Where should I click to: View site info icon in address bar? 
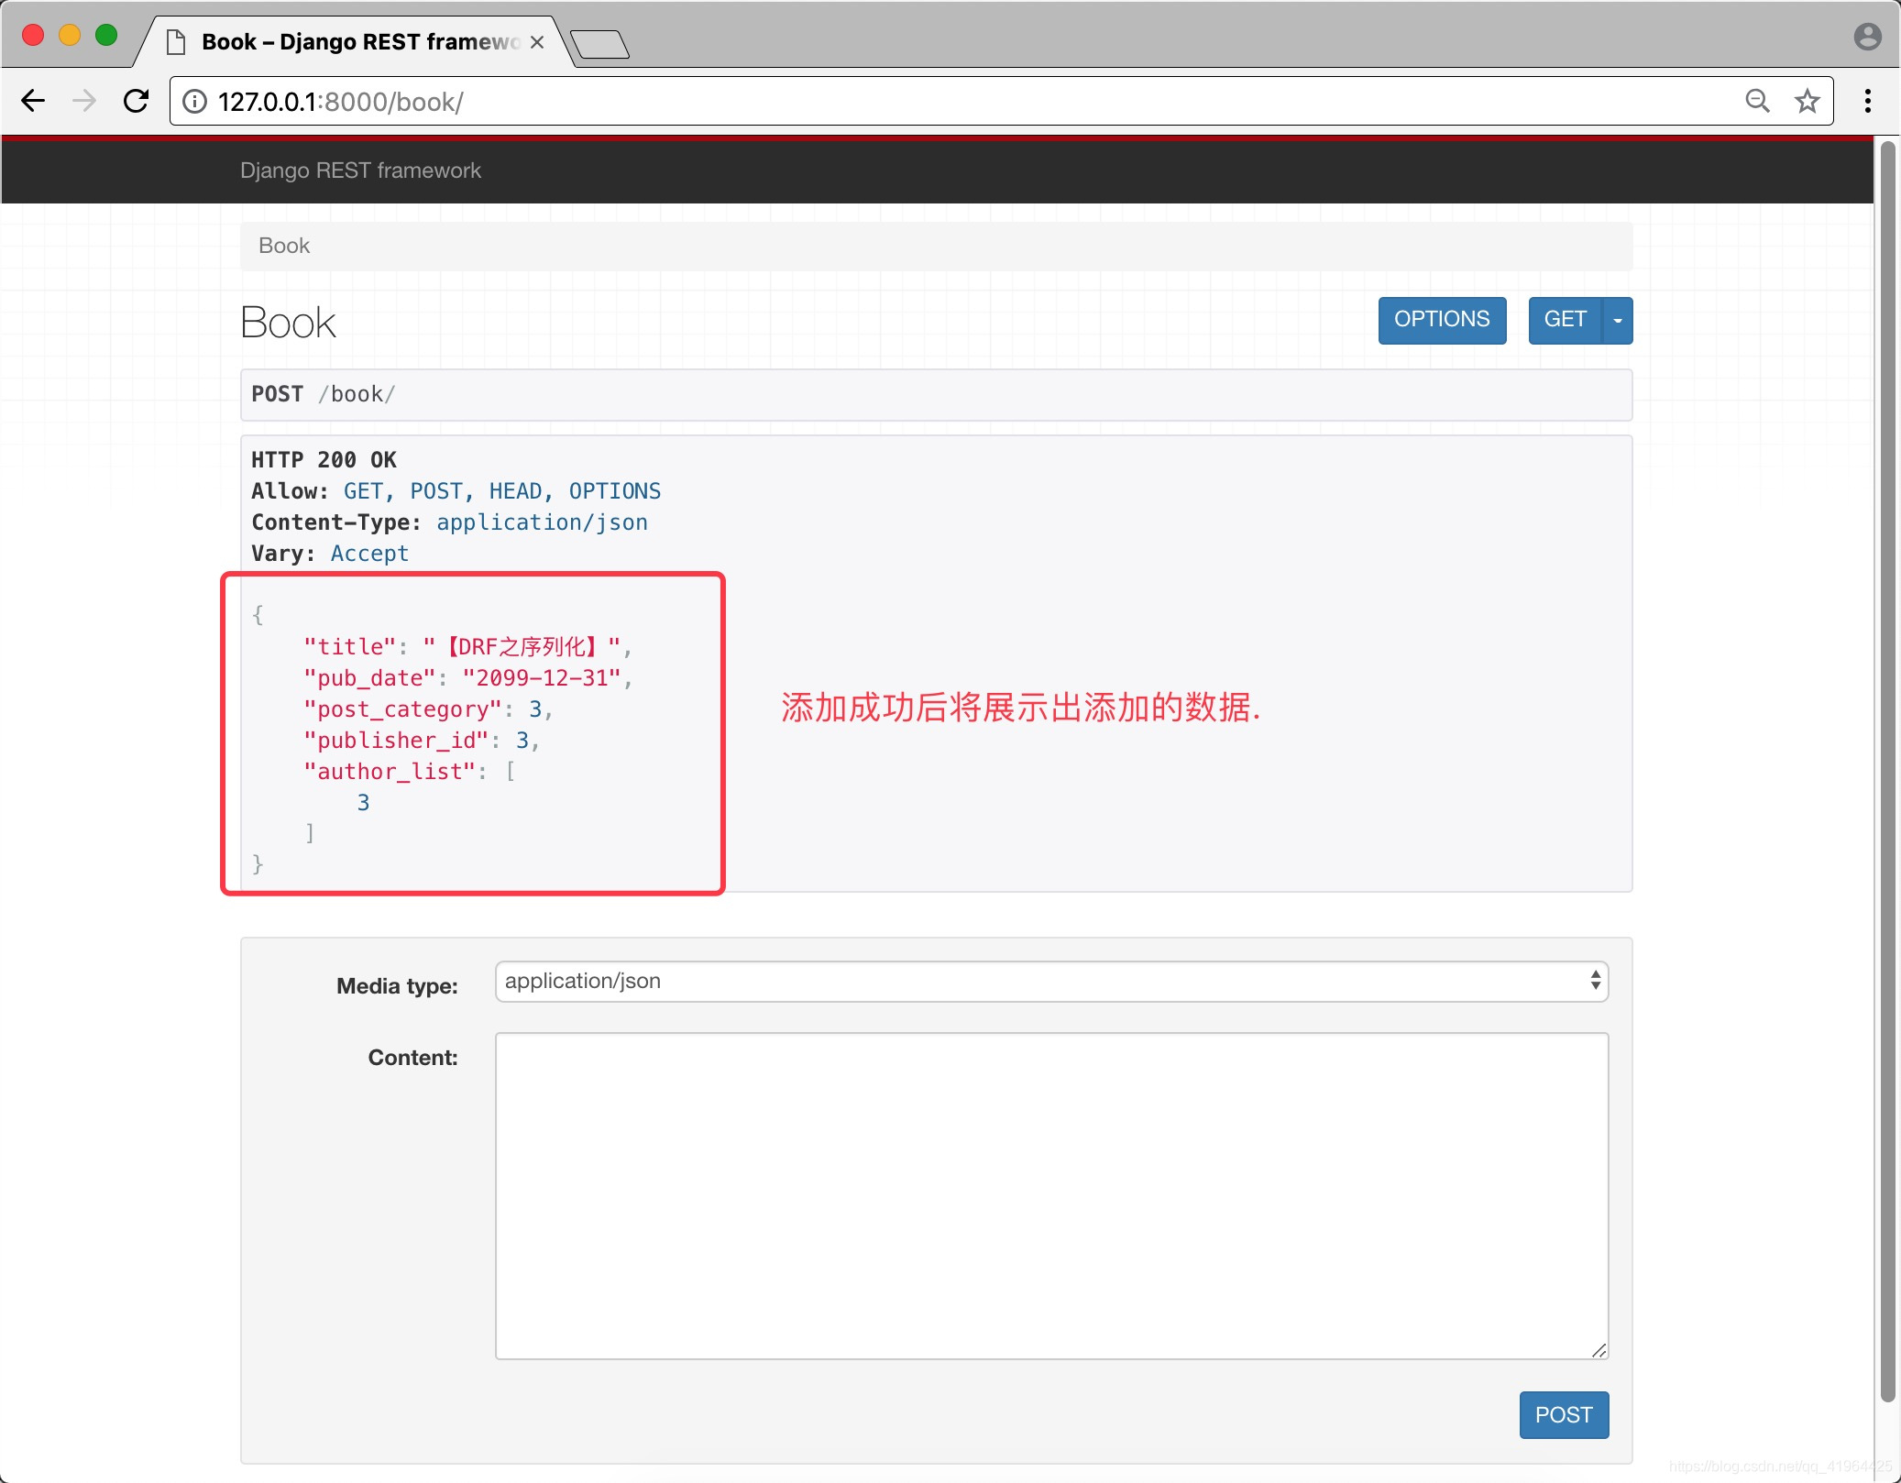pyautogui.click(x=194, y=101)
